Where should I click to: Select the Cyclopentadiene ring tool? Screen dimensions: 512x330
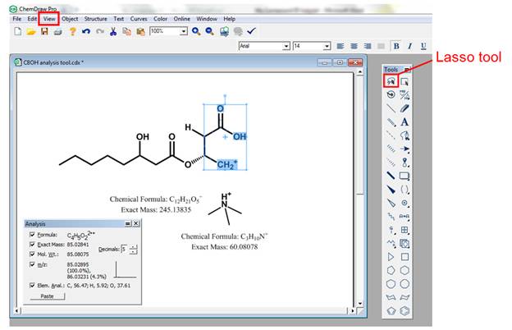391,311
